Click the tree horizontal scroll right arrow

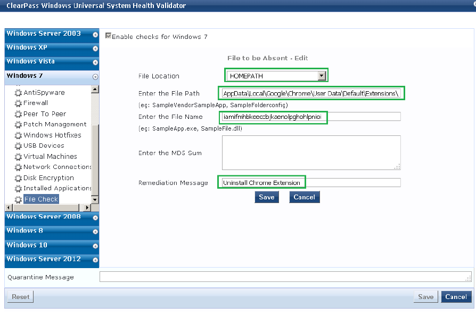point(87,208)
